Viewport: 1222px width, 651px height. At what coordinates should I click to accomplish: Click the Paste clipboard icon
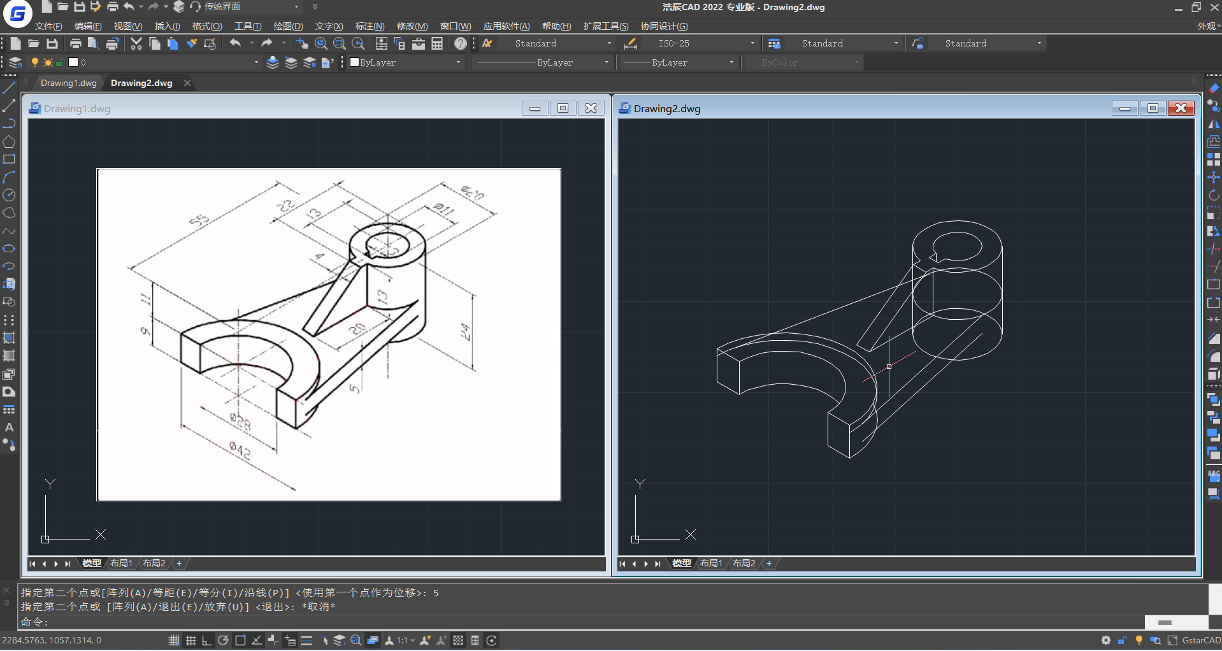[x=173, y=43]
